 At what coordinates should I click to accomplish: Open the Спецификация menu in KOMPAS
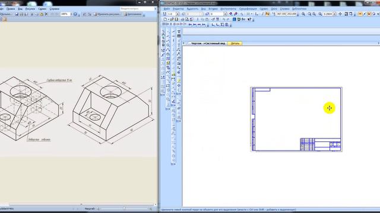point(248,9)
